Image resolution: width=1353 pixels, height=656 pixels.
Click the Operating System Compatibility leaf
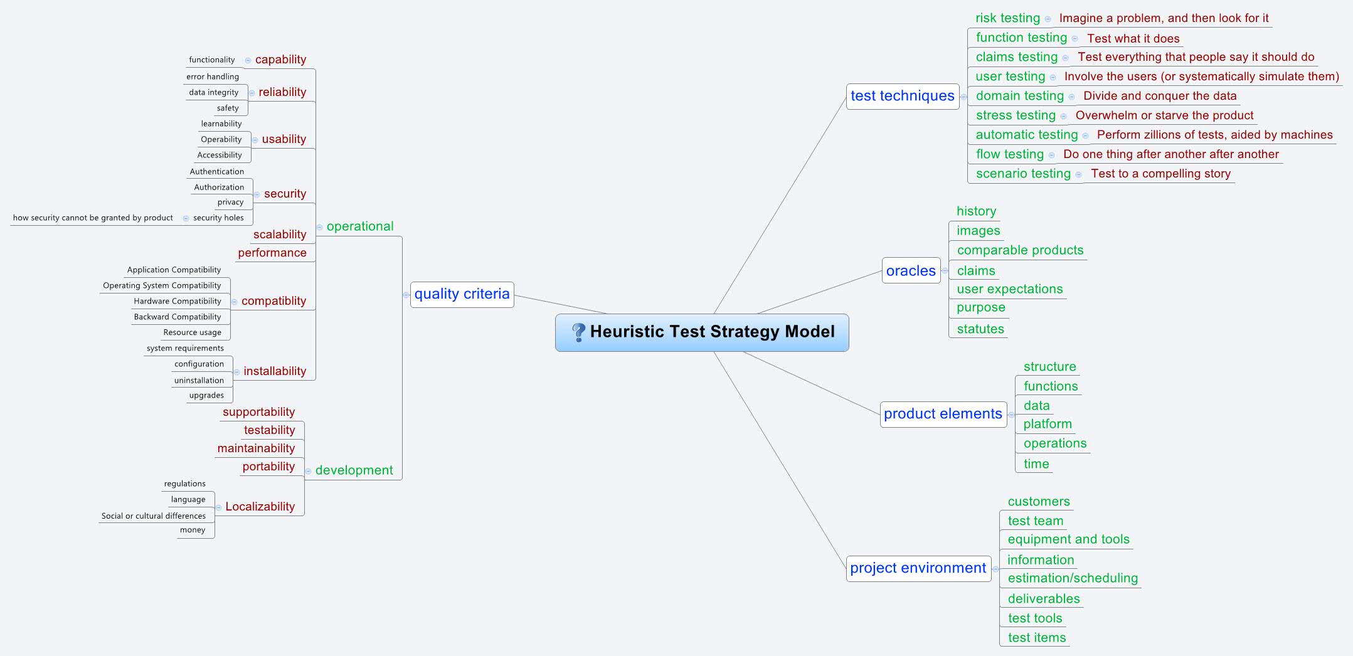point(162,285)
